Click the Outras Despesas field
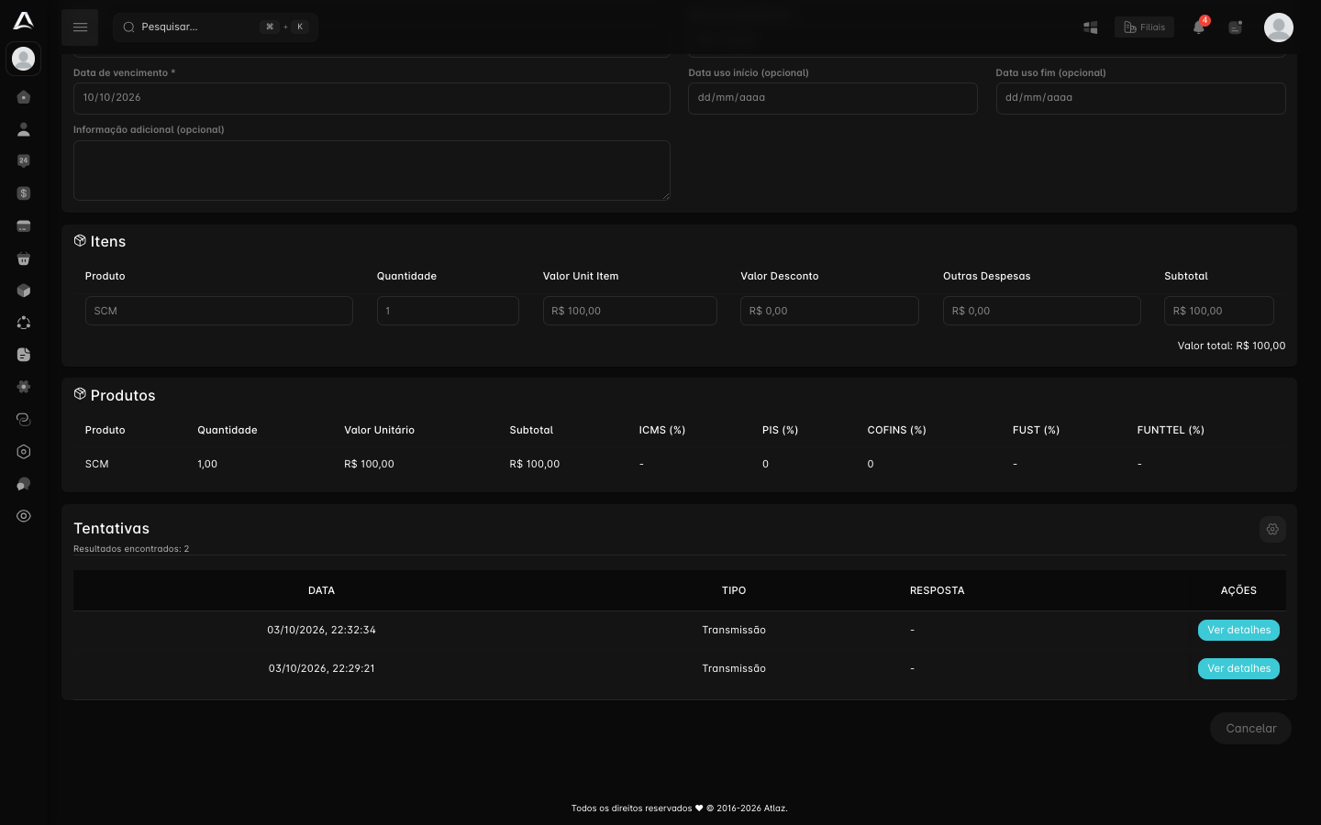1321x825 pixels. pos(1042,311)
